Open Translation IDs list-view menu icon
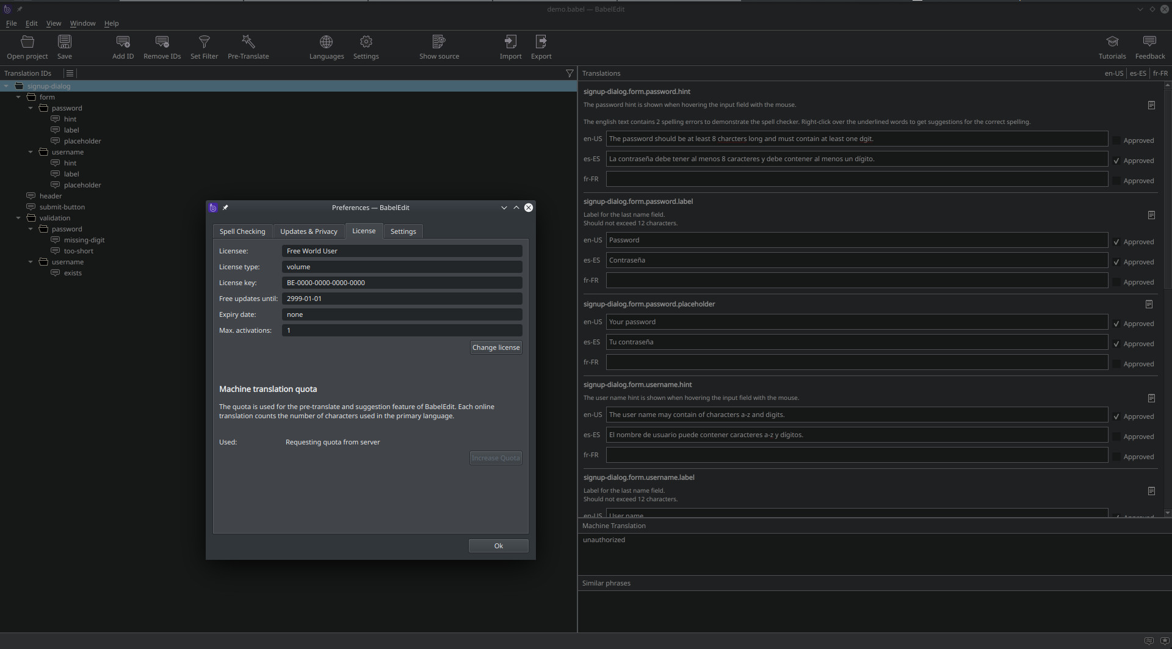The height and width of the screenshot is (649, 1172). [x=70, y=73]
